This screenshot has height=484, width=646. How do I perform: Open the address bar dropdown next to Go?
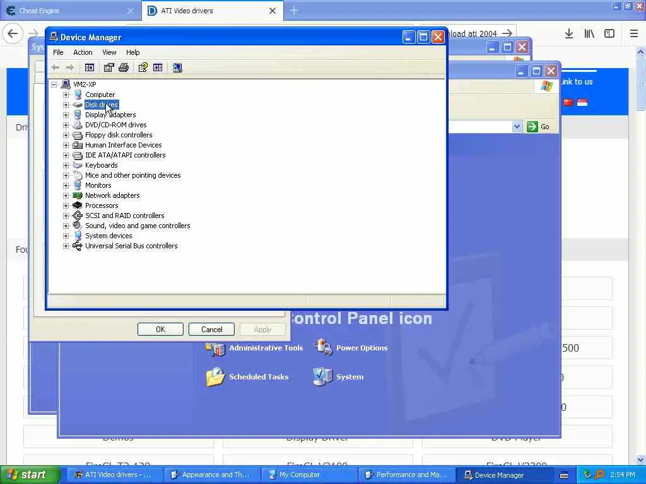coord(517,127)
